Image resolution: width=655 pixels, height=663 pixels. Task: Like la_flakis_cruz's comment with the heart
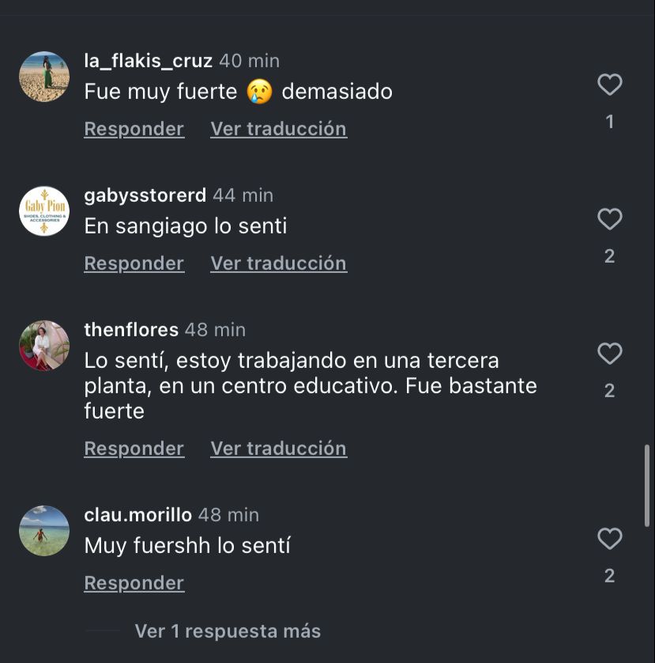point(609,85)
